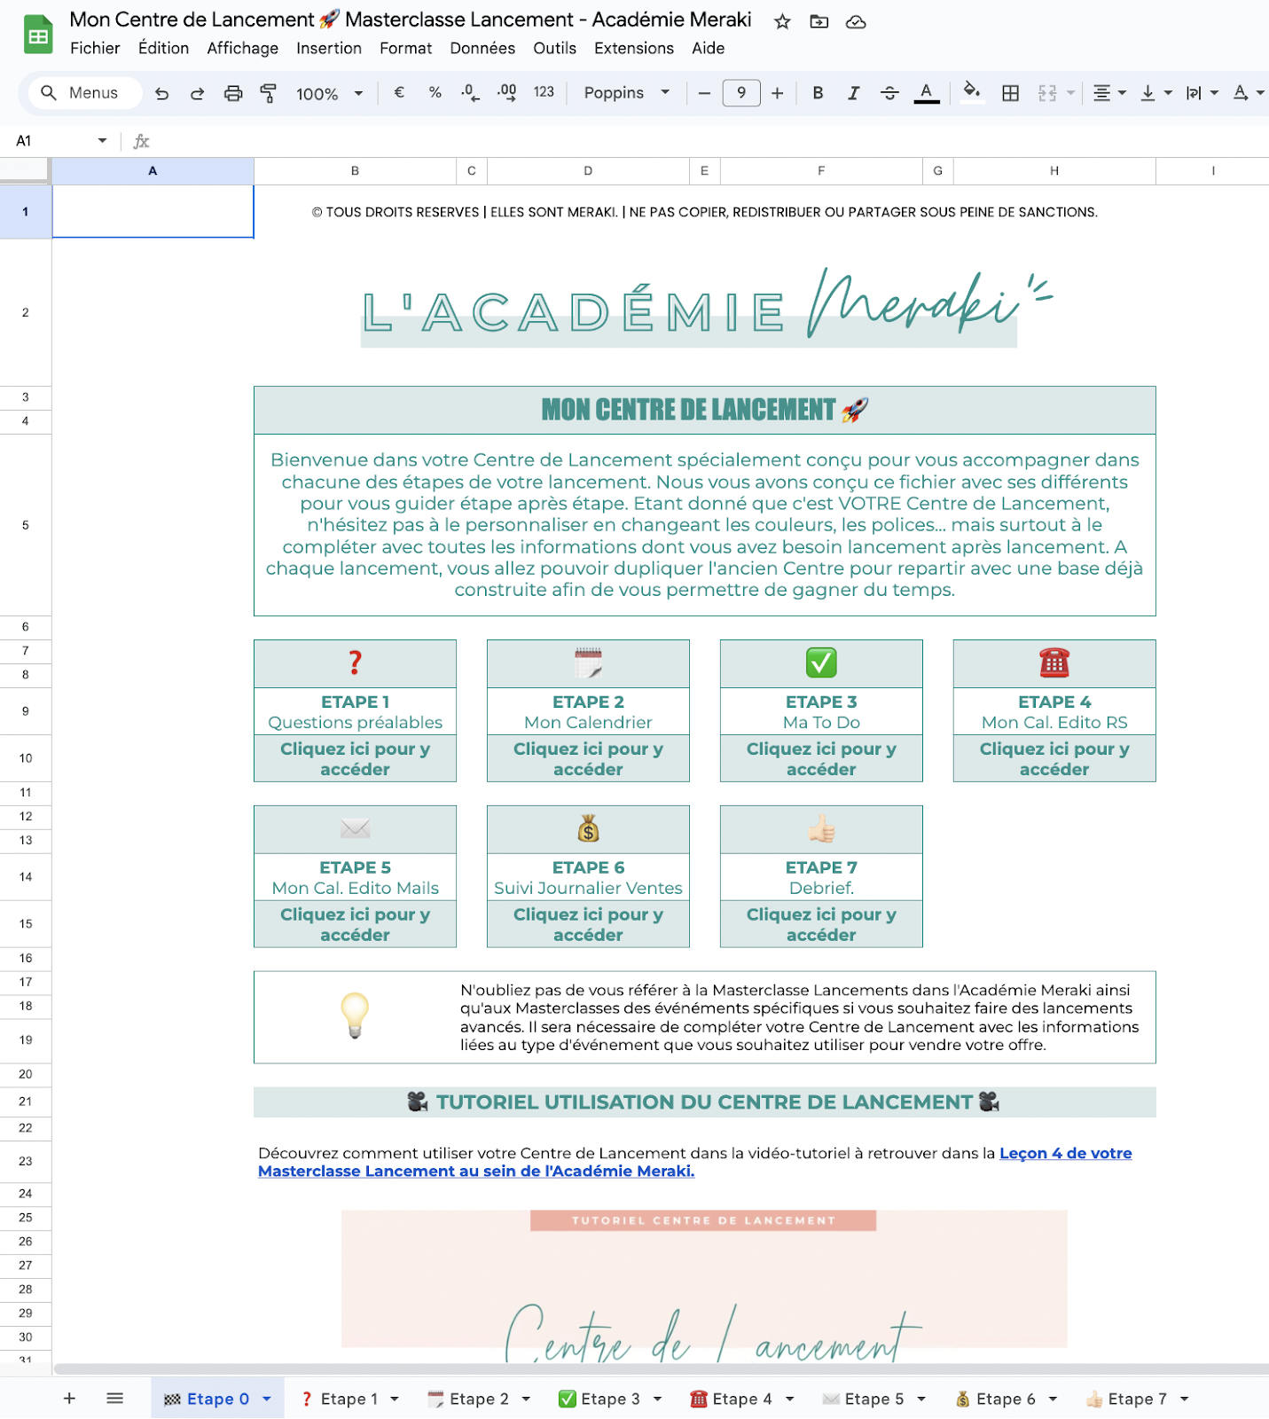Image resolution: width=1269 pixels, height=1419 pixels.
Task: Open the all sheets list icon
Action: [x=114, y=1399]
